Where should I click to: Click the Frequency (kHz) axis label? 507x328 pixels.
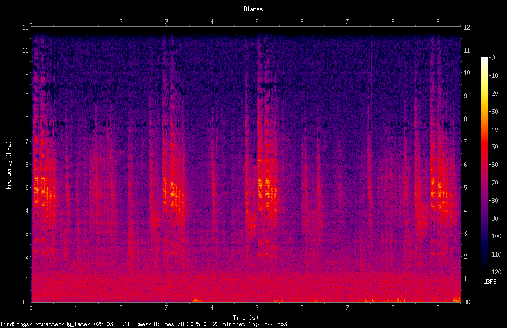[9, 165]
